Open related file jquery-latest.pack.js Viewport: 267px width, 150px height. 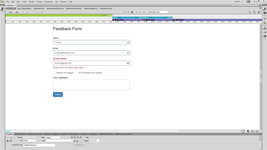click(24, 9)
